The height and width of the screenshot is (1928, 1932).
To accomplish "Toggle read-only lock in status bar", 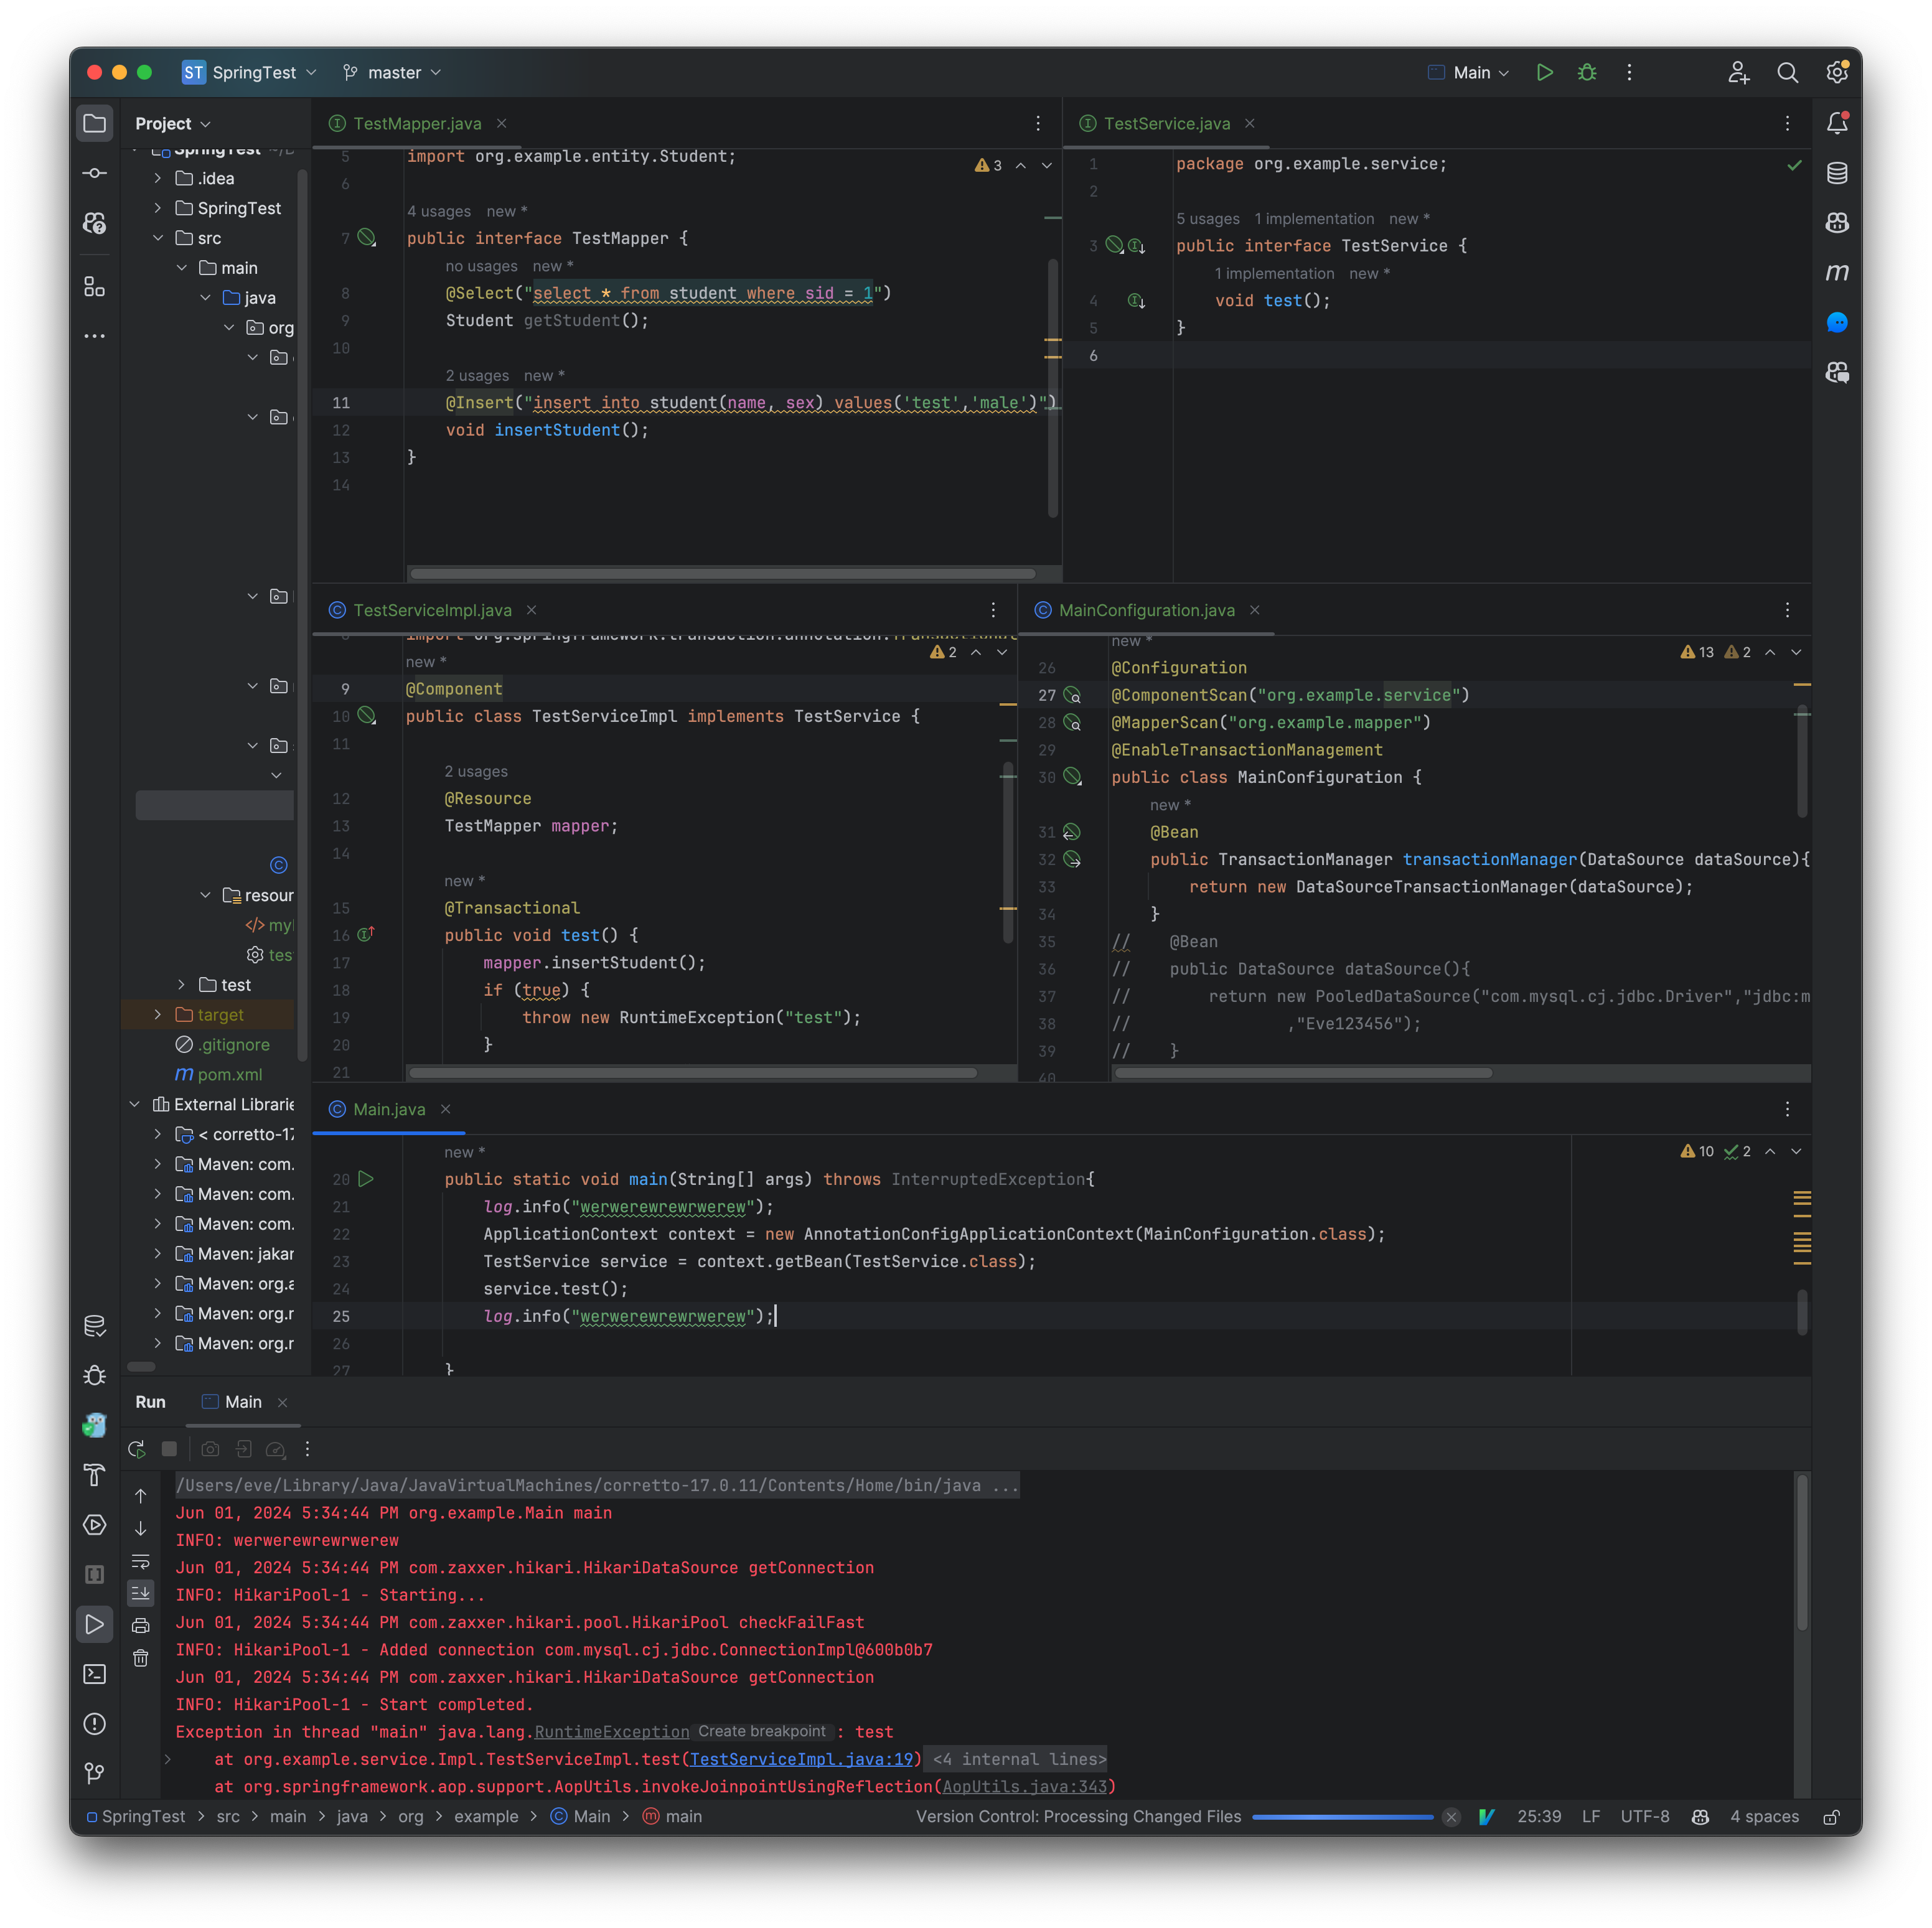I will pos(1831,1817).
